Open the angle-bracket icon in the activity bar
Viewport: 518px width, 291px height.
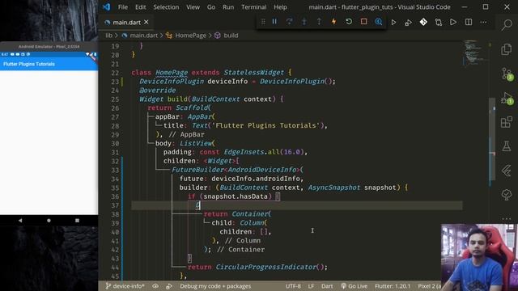pyautogui.click(x=507, y=171)
